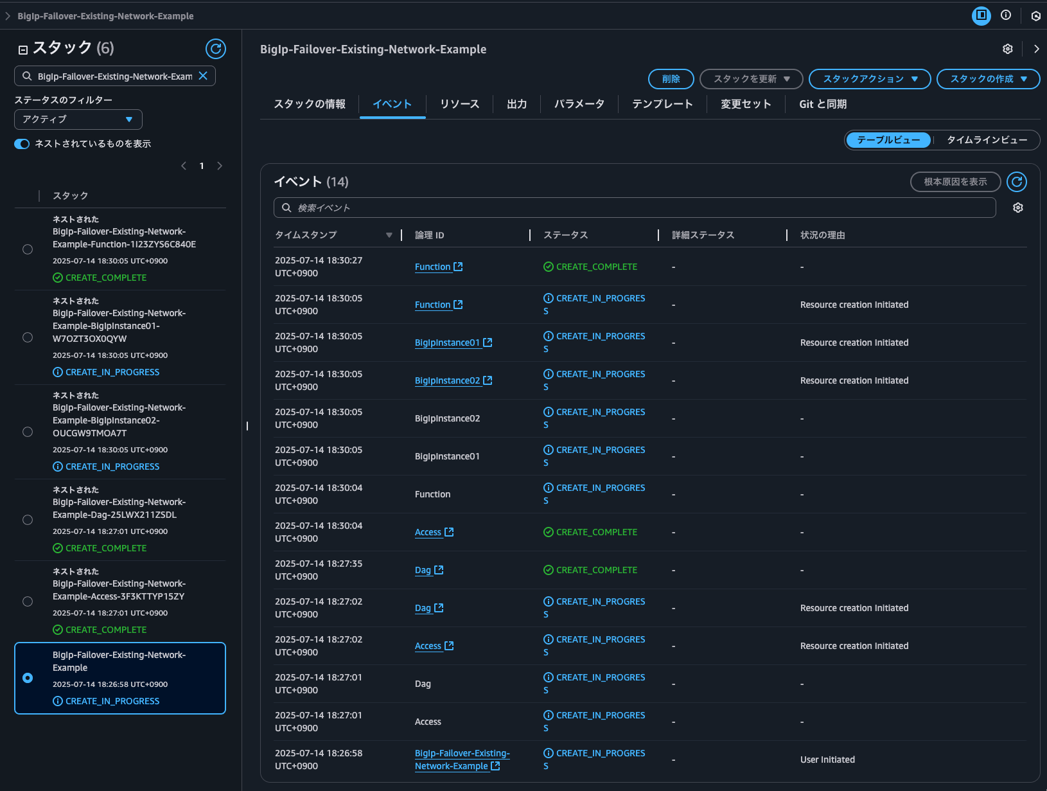The width and height of the screenshot is (1047, 791).
Task: Open external link icon for BigIpInstance01
Action: pos(488,342)
